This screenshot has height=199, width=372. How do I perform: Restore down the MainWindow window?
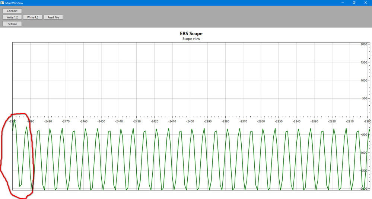[x=354, y=3]
